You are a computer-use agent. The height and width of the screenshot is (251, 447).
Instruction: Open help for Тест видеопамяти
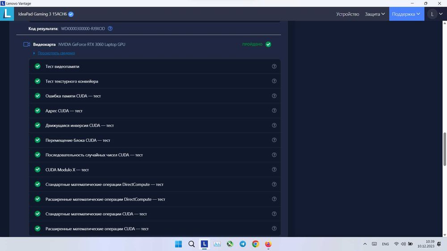(274, 66)
